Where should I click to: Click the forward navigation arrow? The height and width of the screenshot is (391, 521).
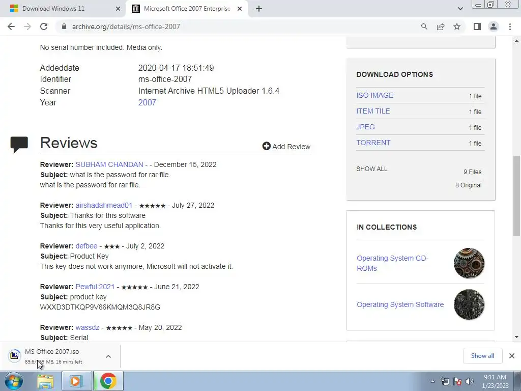(x=27, y=26)
